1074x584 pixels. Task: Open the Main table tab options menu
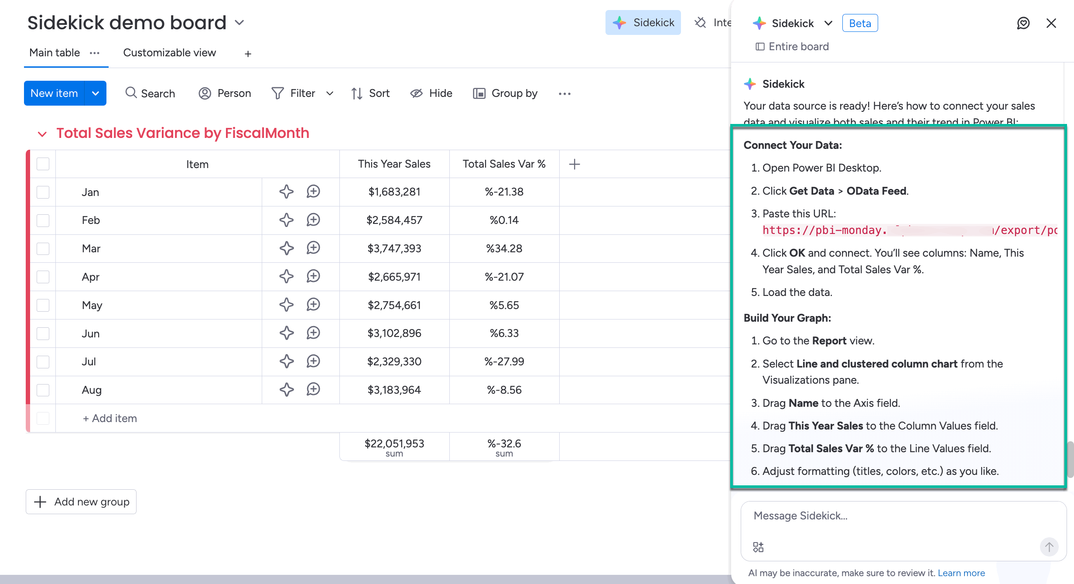[x=95, y=53]
